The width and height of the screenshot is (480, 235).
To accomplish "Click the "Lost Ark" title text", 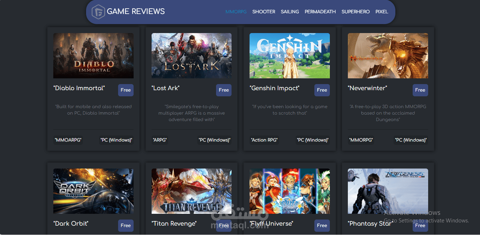I will click(x=166, y=88).
